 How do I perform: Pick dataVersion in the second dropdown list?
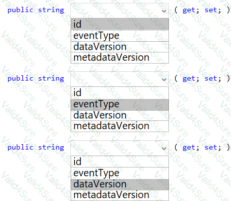coord(119,116)
